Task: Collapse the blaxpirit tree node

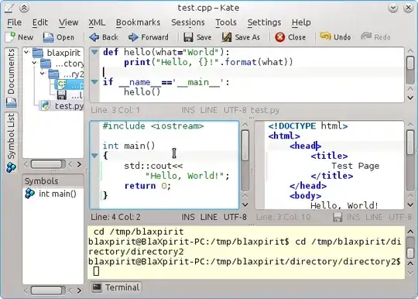Action: pyautogui.click(x=26, y=52)
